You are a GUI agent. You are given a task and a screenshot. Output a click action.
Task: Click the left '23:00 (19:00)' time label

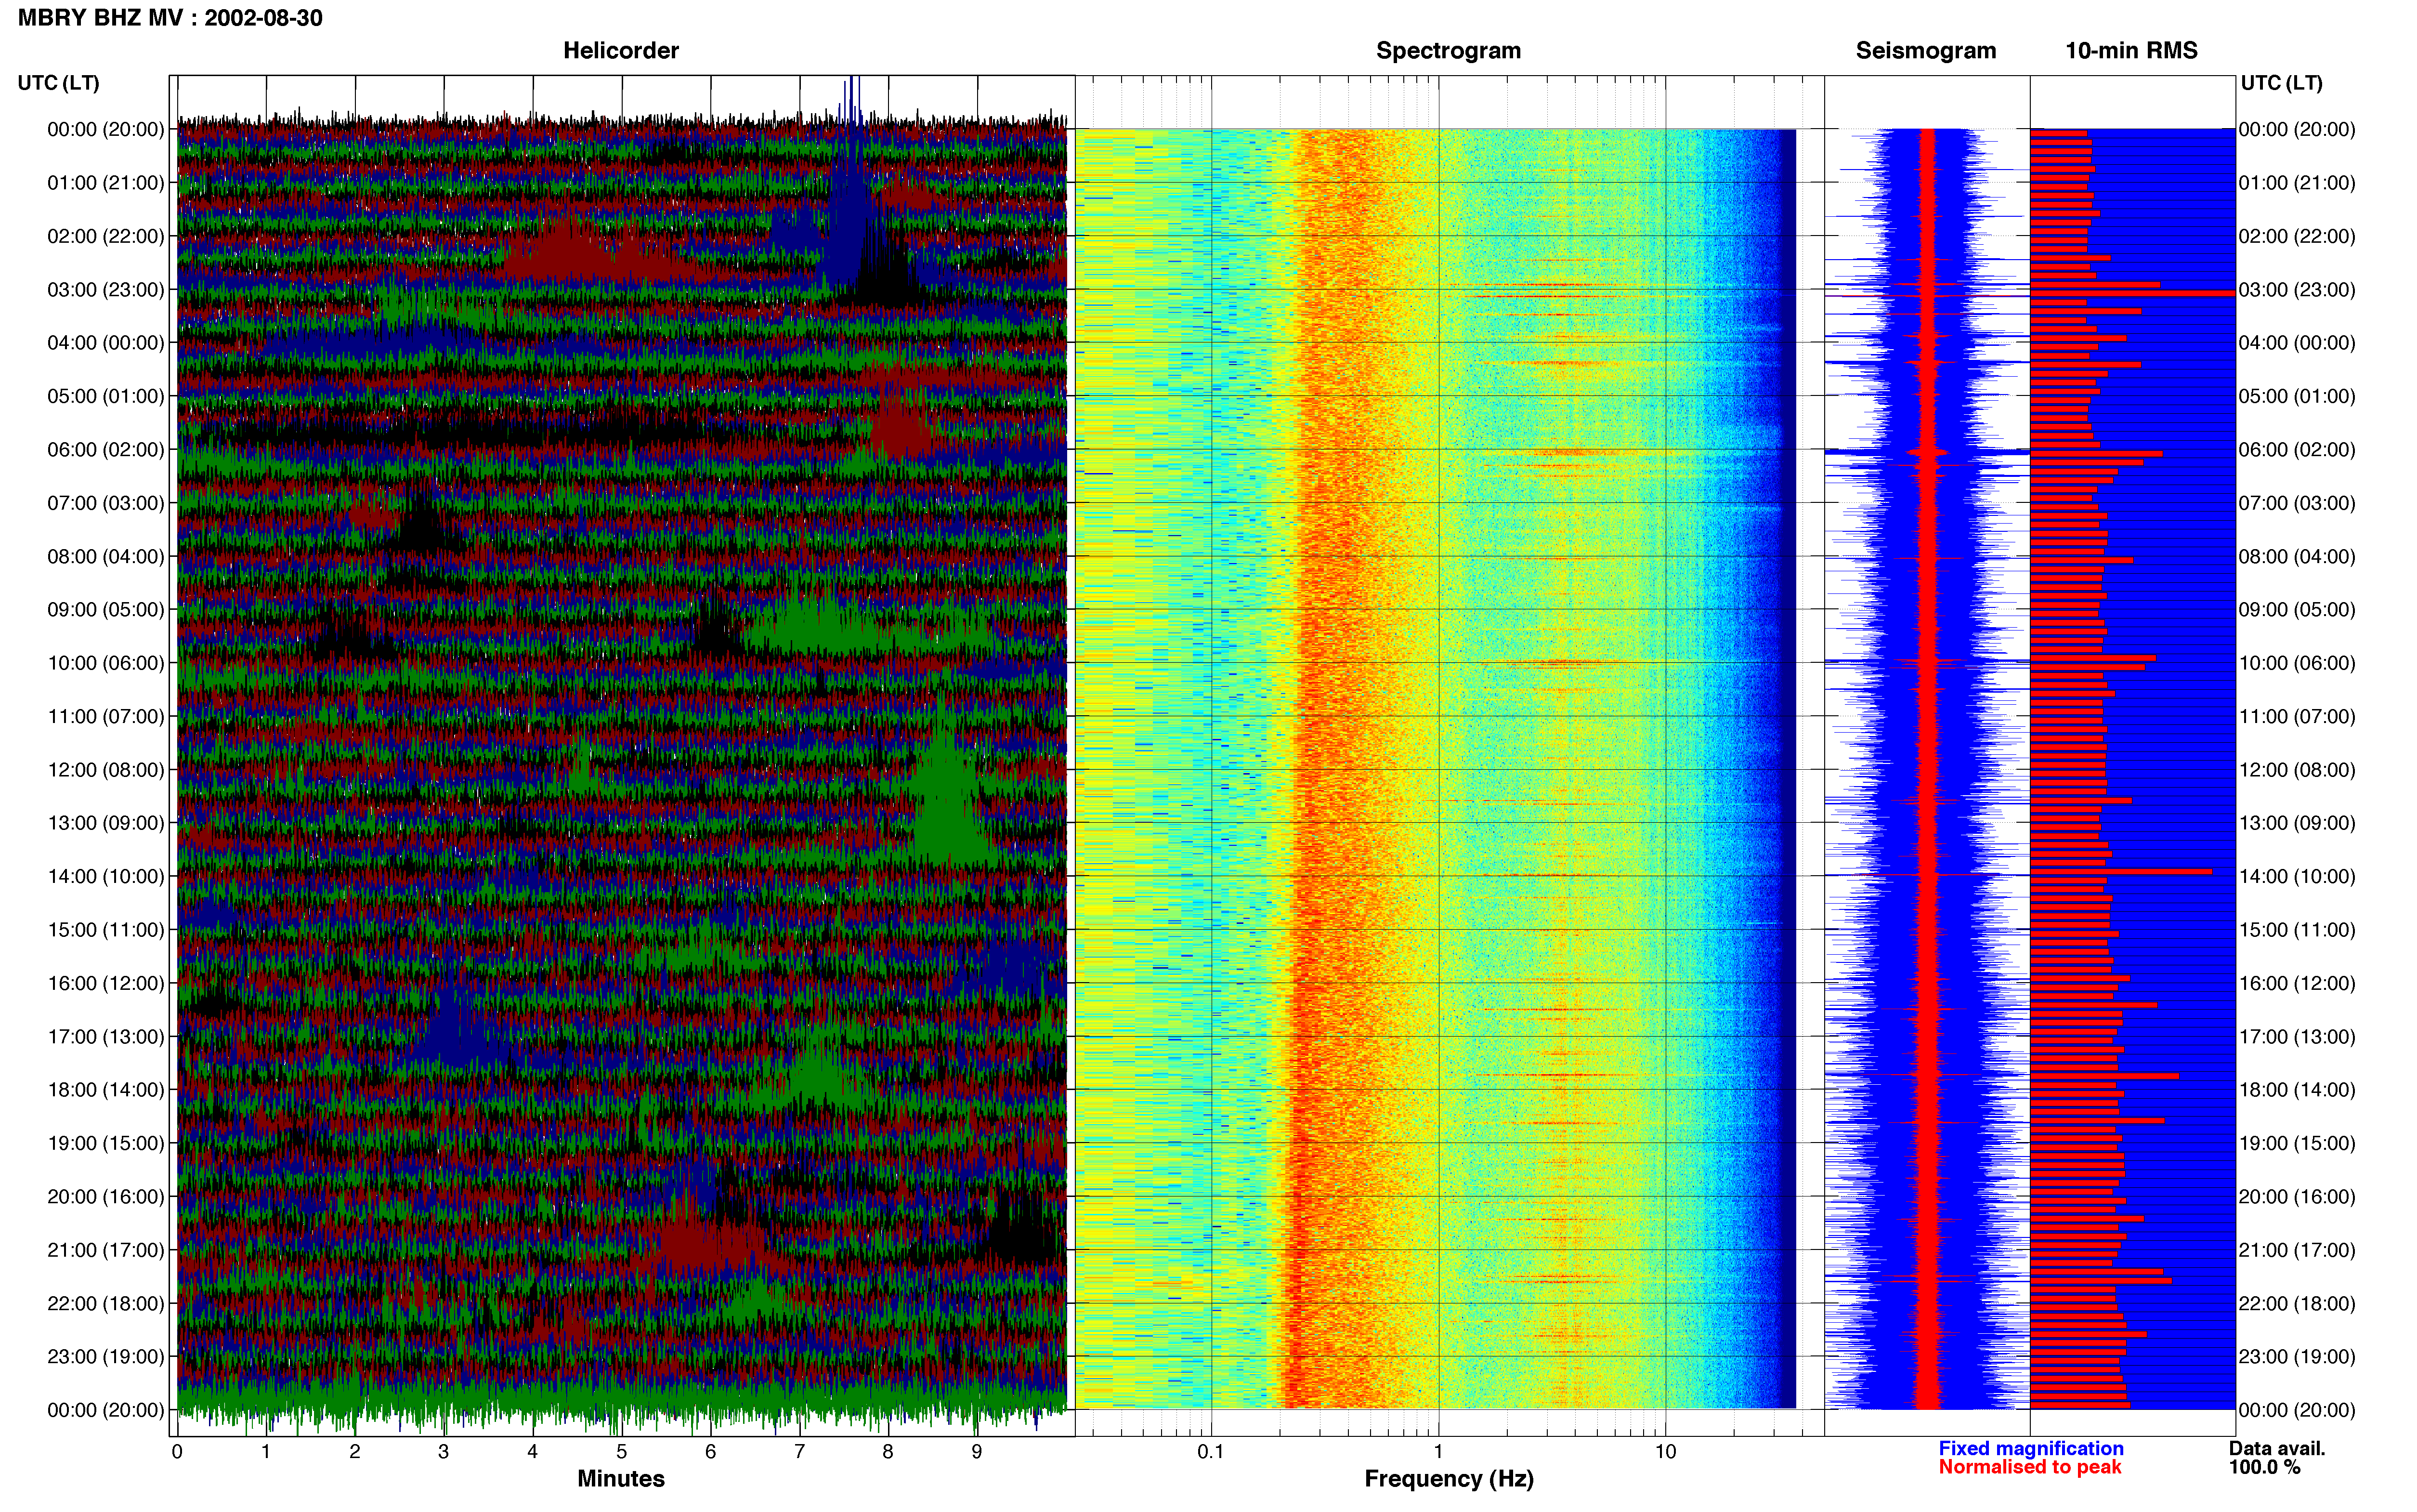pos(106,1357)
